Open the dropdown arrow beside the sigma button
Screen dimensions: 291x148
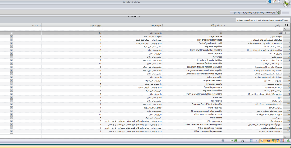click(x=265, y=141)
